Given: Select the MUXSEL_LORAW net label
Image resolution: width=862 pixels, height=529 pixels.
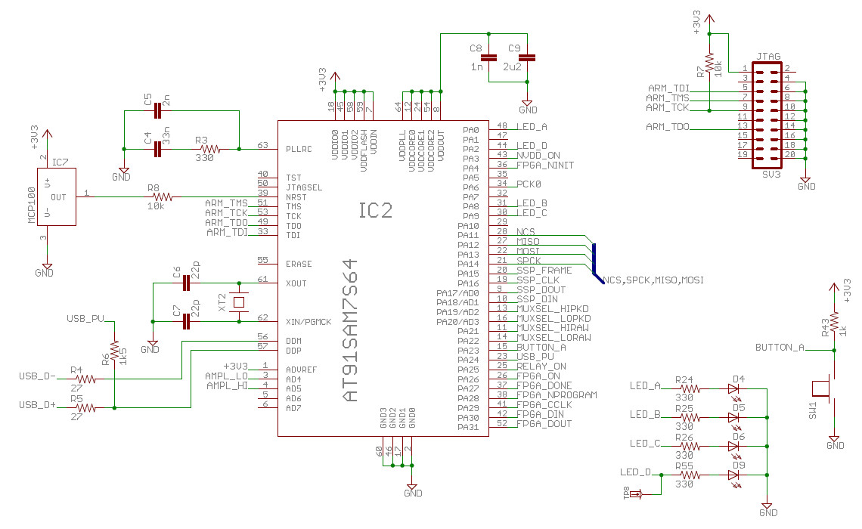Looking at the screenshot, I should (553, 337).
